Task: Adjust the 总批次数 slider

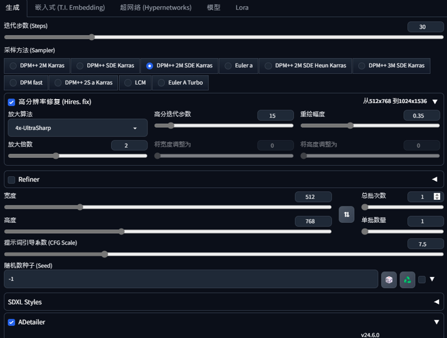Action: pos(402,207)
